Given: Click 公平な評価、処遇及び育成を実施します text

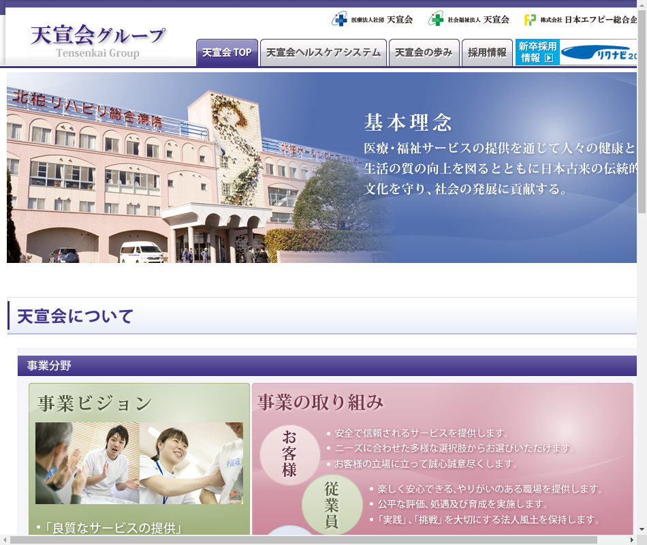Looking at the screenshot, I should click(463, 504).
